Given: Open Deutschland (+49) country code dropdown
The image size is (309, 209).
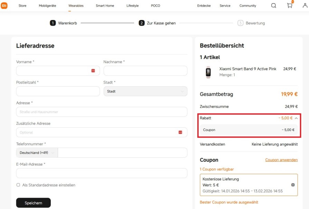Looking at the screenshot, I should click(37, 153).
